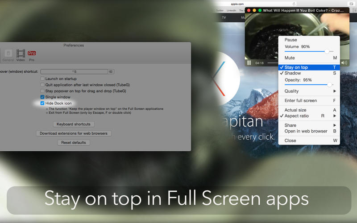Open the LinkedIn bookmark in Safari
Image resolution: width=357 pixels, height=223 pixels.
(x=231, y=10)
